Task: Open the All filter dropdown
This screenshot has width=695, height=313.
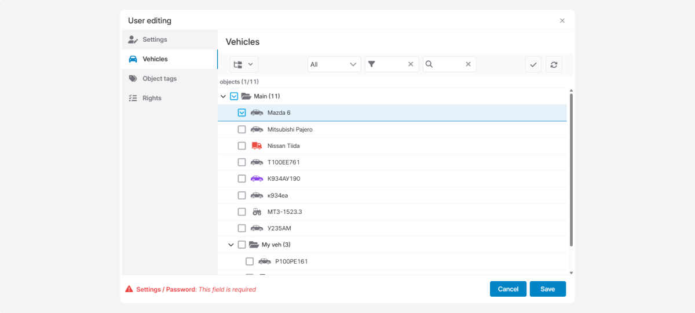Action: pyautogui.click(x=334, y=64)
